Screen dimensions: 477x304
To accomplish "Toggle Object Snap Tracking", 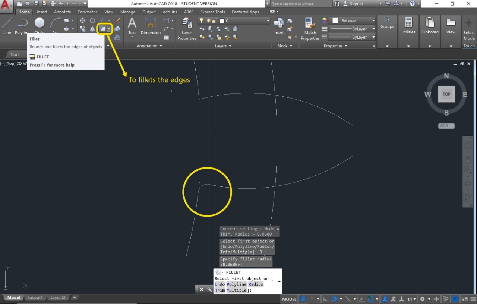I will click(x=361, y=299).
